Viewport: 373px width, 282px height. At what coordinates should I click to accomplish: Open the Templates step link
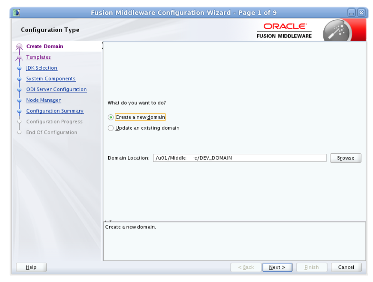click(39, 57)
